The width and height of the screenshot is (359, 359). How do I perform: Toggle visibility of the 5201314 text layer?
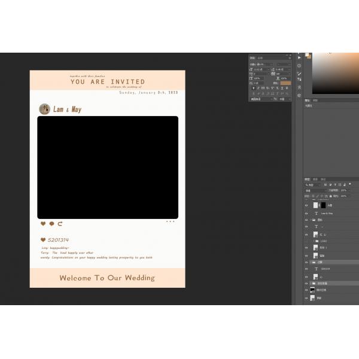pos(306,269)
